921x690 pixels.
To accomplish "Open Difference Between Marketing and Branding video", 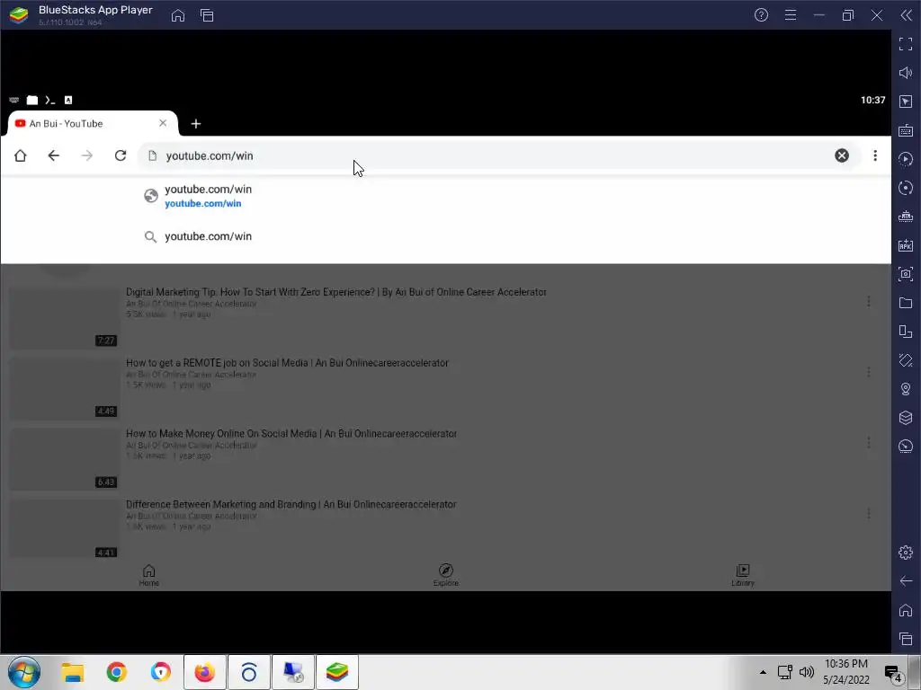I will click(x=291, y=505).
